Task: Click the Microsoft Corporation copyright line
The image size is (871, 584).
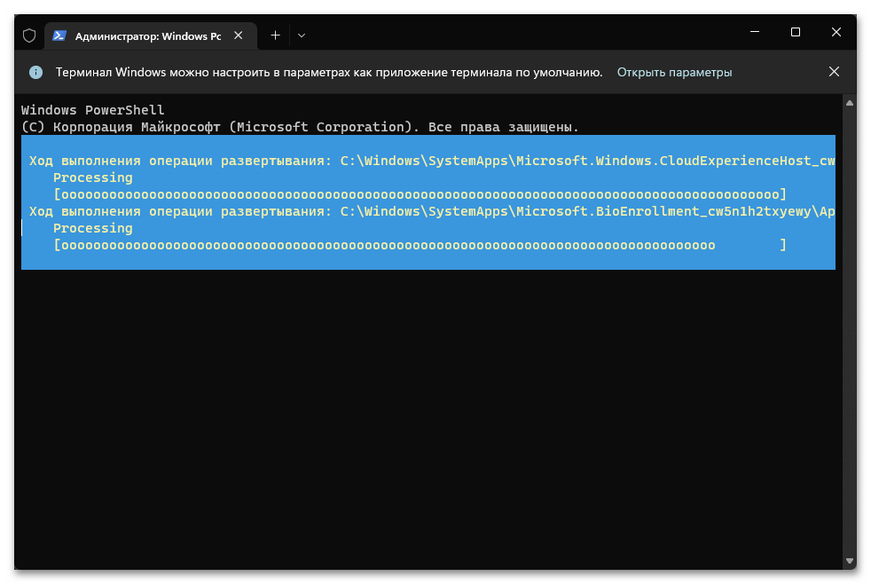Action: click(x=300, y=127)
